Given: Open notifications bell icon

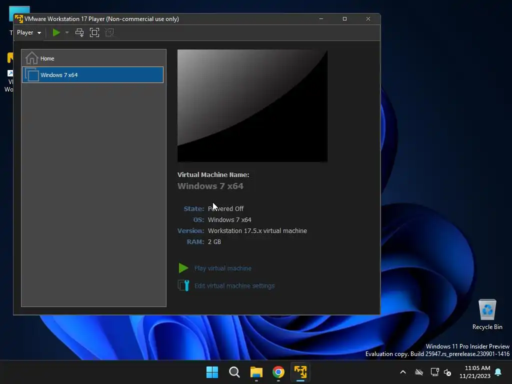Looking at the screenshot, I should point(498,372).
